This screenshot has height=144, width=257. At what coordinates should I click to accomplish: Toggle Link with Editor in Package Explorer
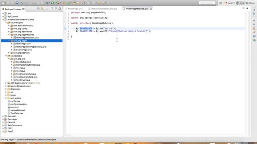point(42,9)
